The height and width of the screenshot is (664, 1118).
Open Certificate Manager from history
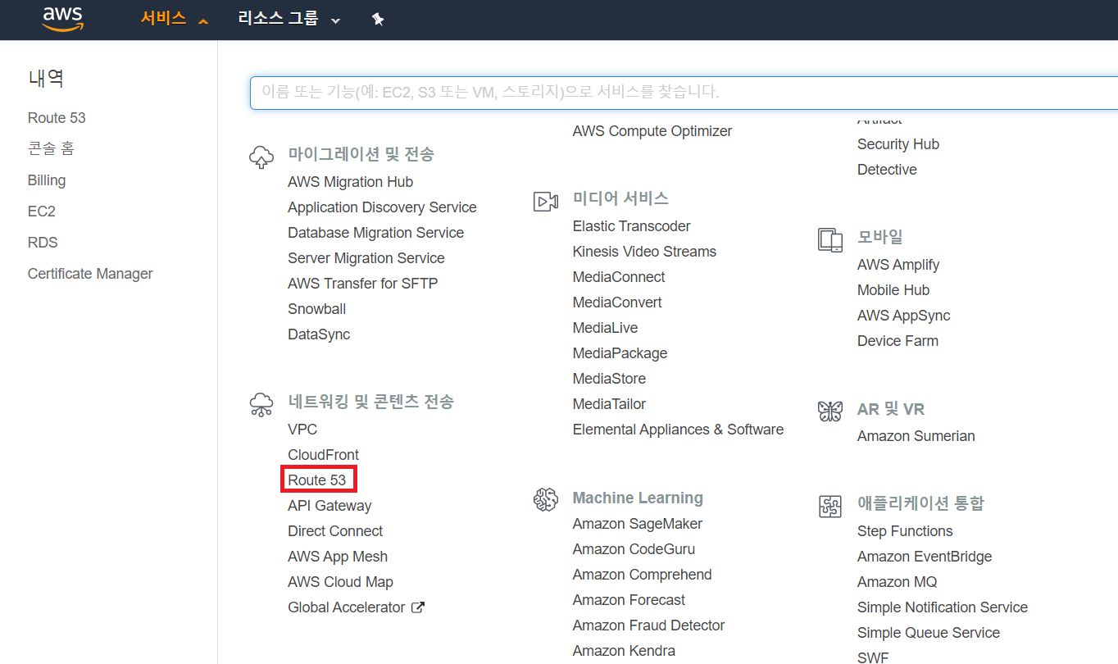click(x=90, y=274)
